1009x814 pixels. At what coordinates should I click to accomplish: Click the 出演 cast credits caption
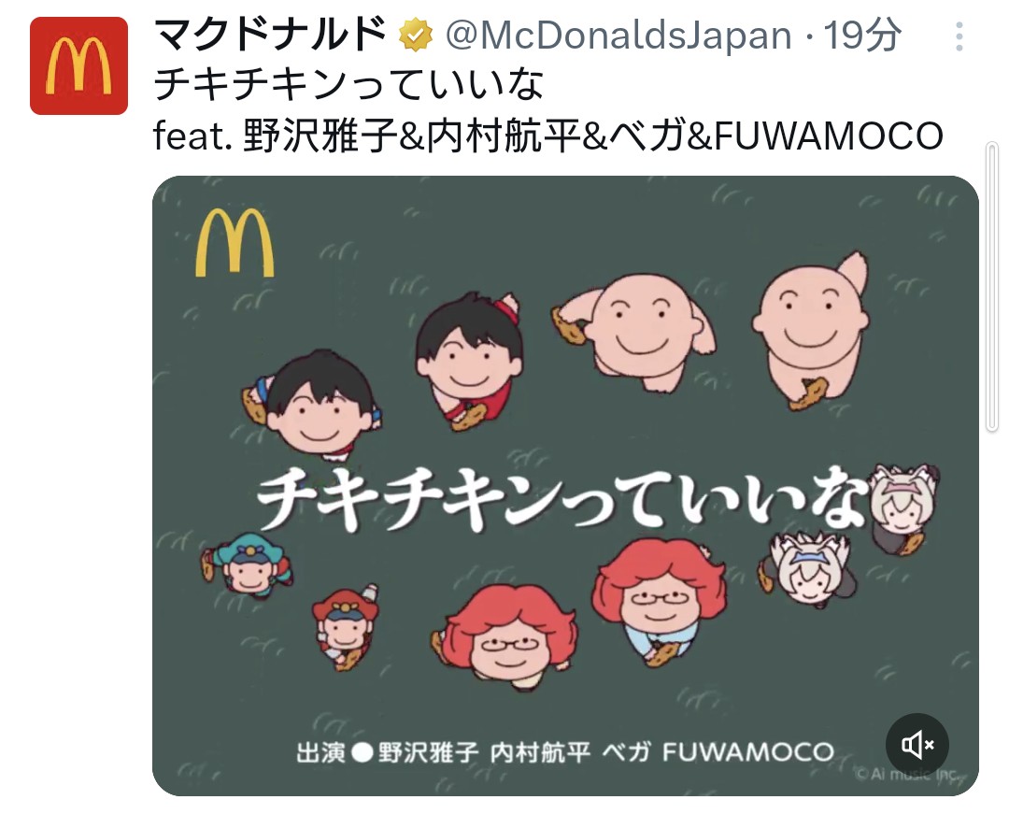coord(564,751)
